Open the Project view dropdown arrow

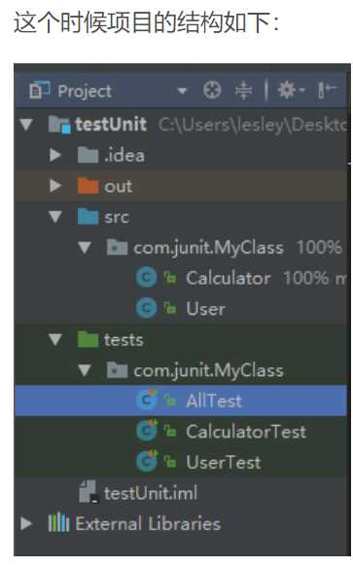[x=182, y=91]
